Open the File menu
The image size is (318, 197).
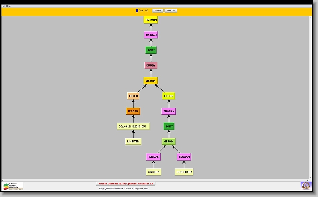pos(4,6)
